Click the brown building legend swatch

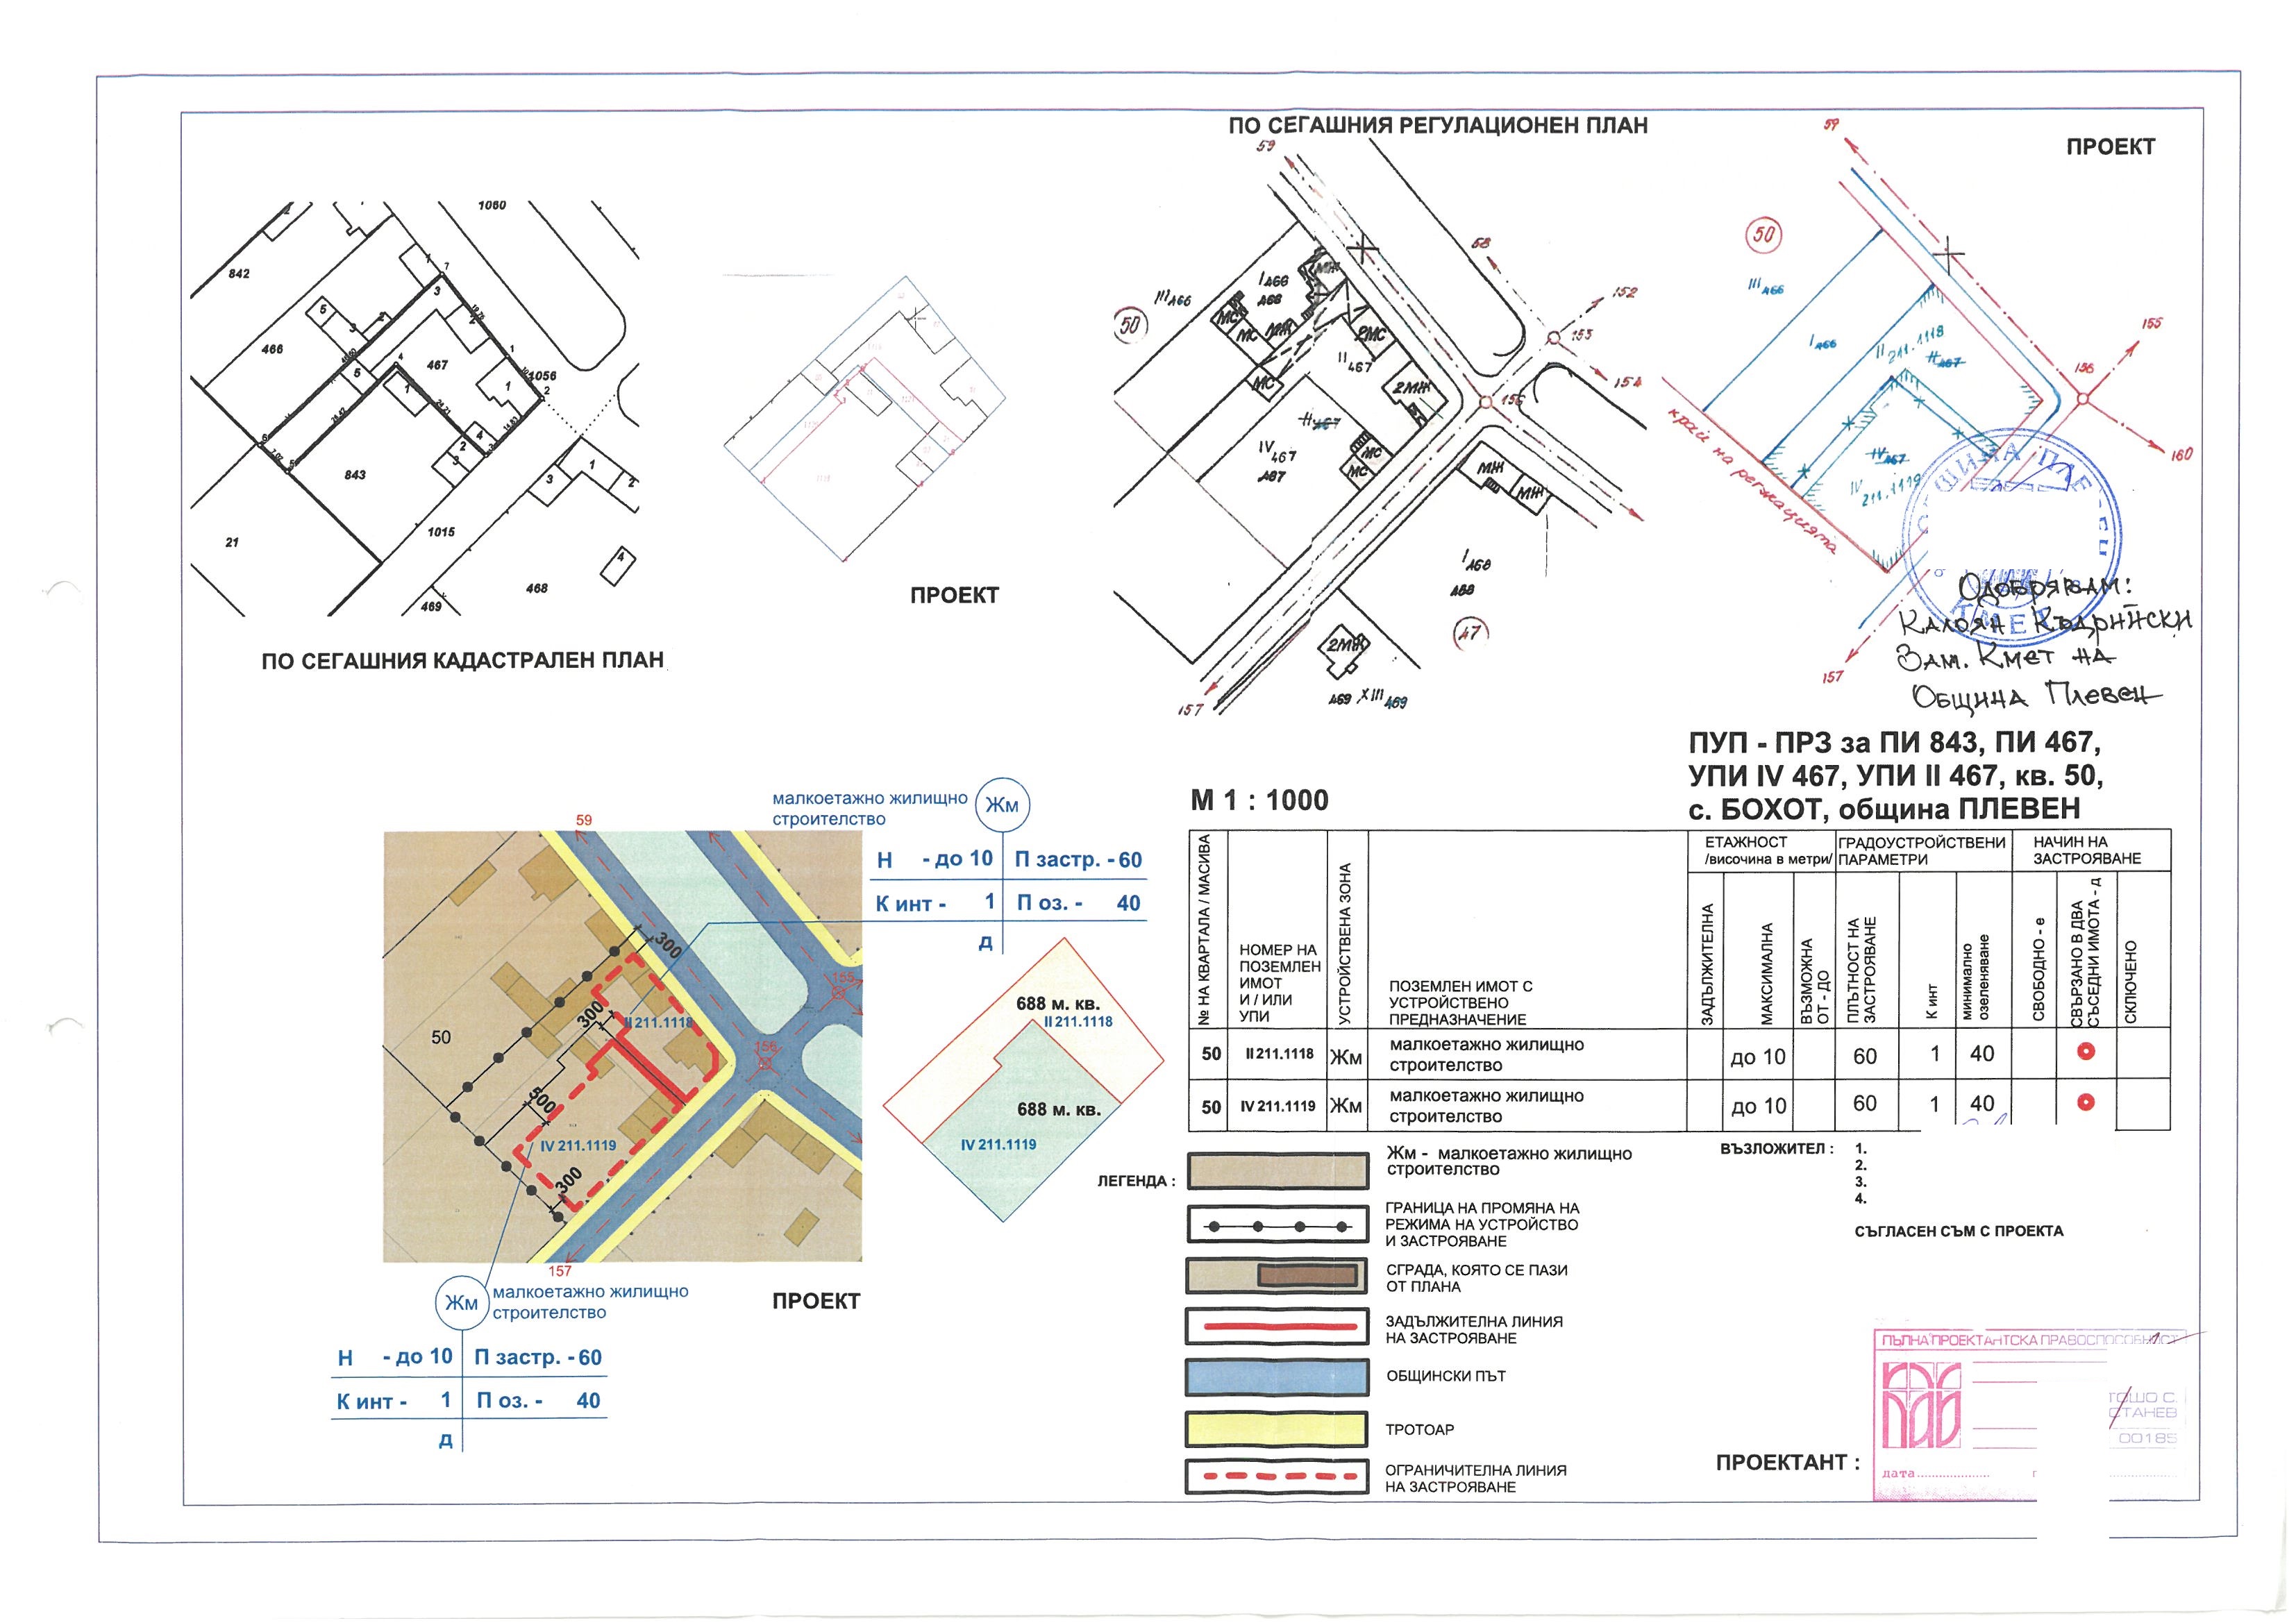click(1277, 1275)
